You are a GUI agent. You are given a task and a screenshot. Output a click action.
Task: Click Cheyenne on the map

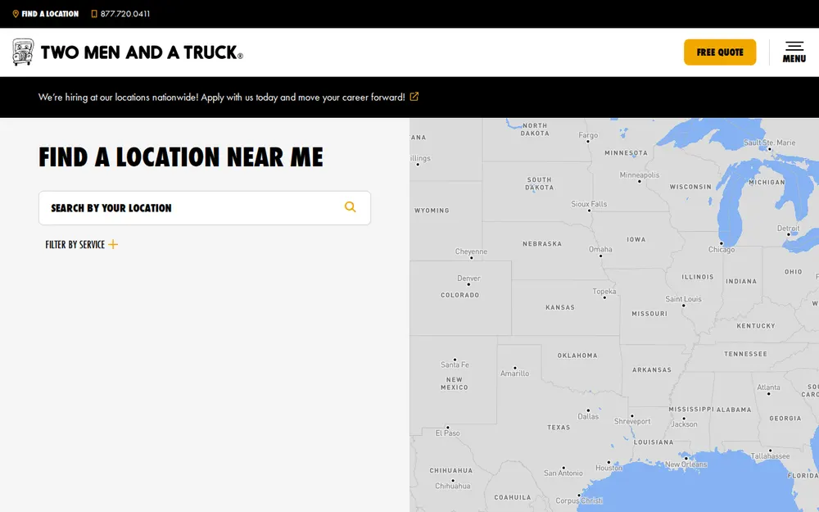(471, 251)
